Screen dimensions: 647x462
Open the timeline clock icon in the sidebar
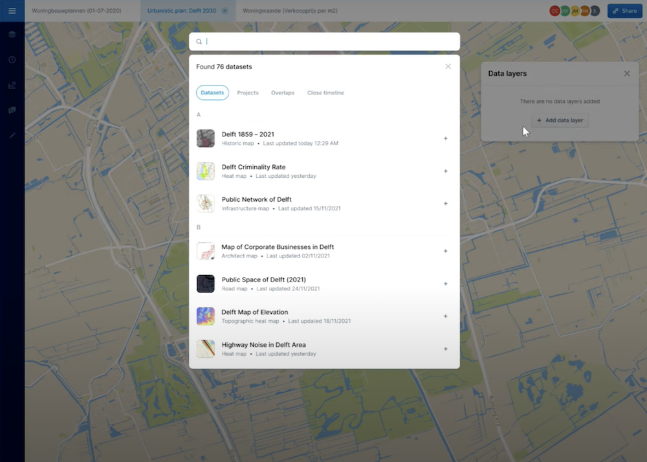tap(12, 60)
